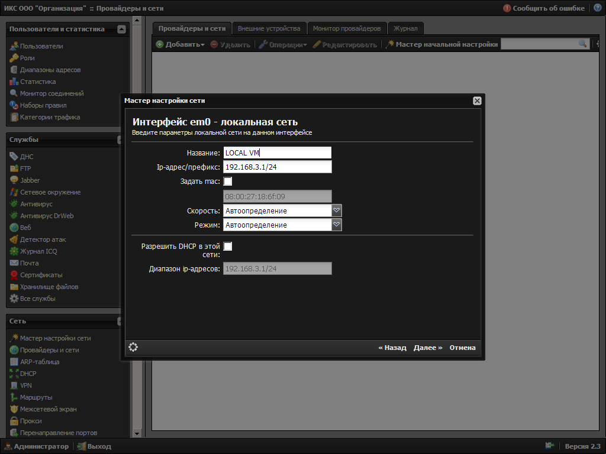Open Детектор атак icon in services

tap(15, 239)
